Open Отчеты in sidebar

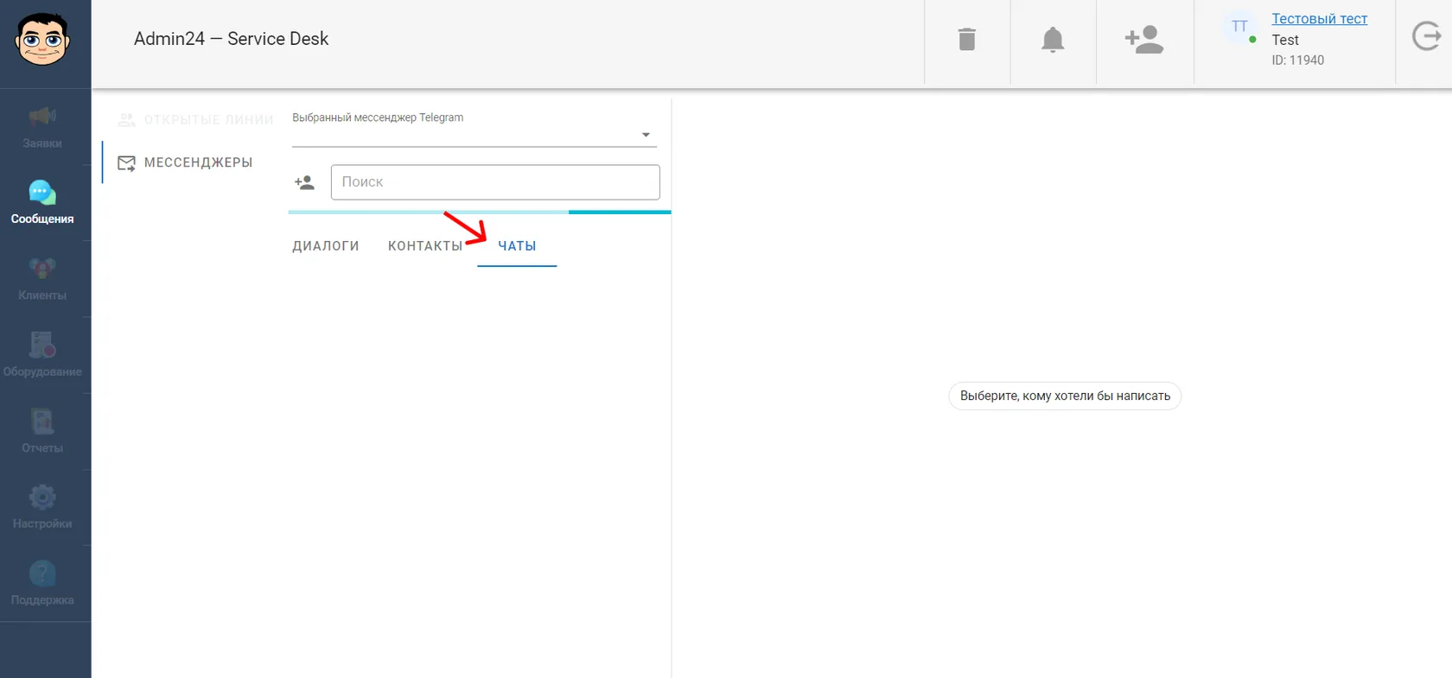click(42, 431)
